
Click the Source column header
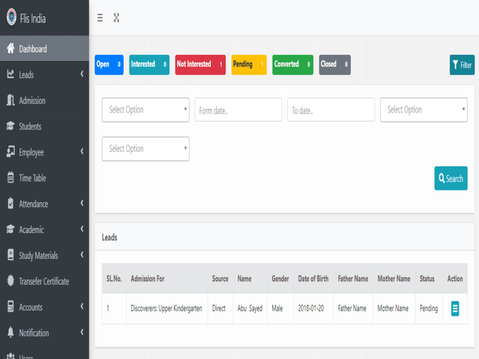click(220, 279)
